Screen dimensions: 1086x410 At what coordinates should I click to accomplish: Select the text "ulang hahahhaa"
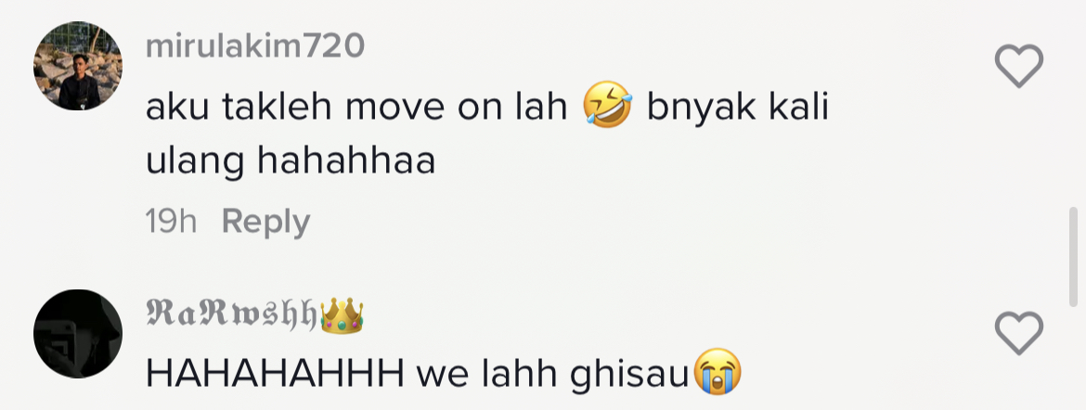[291, 162]
